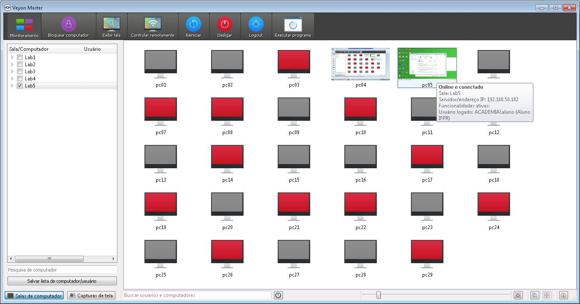Expand the Lab4 tree entry

pyautogui.click(x=12, y=78)
